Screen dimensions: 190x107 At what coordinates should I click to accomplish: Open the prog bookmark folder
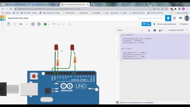(x=106, y=13)
